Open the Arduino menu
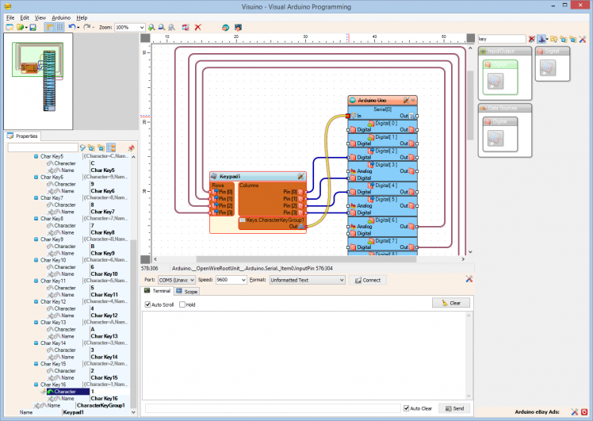 tap(61, 17)
